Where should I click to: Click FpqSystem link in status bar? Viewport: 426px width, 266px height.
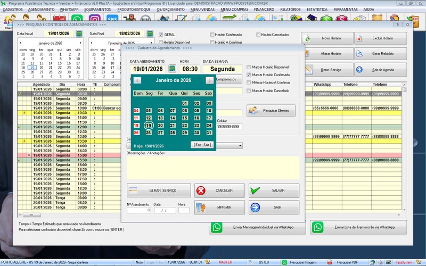404,262
